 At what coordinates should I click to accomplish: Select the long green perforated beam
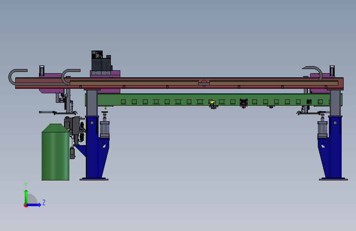coord(214,99)
